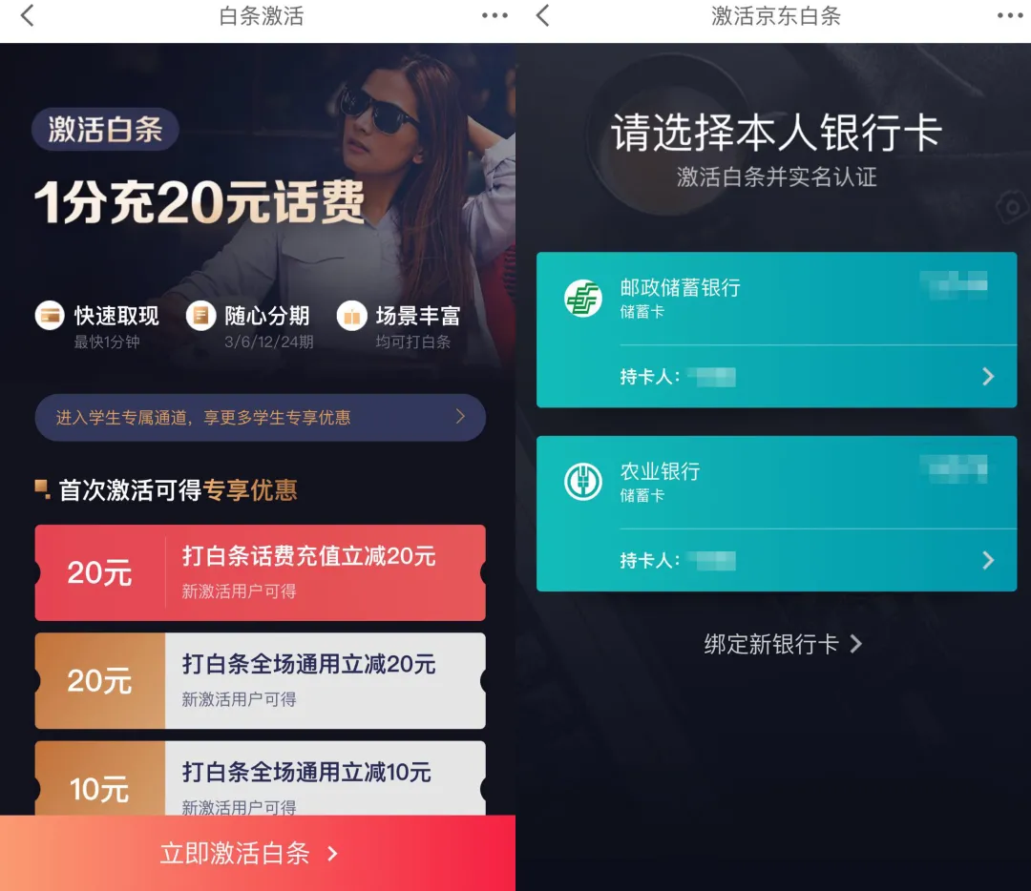1031x891 pixels.
Task: Expand the 邮政储蓄银行 cardholder chevron
Action: [x=988, y=377]
